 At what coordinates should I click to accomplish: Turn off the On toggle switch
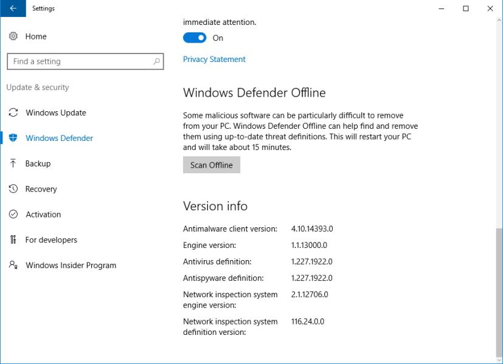[x=195, y=38]
